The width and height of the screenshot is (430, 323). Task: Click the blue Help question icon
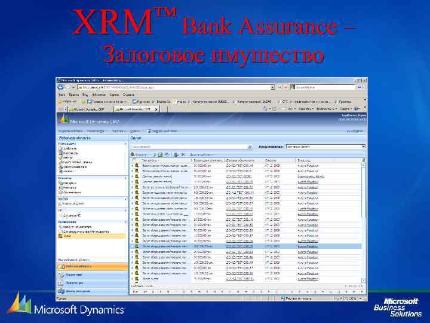click(x=357, y=109)
